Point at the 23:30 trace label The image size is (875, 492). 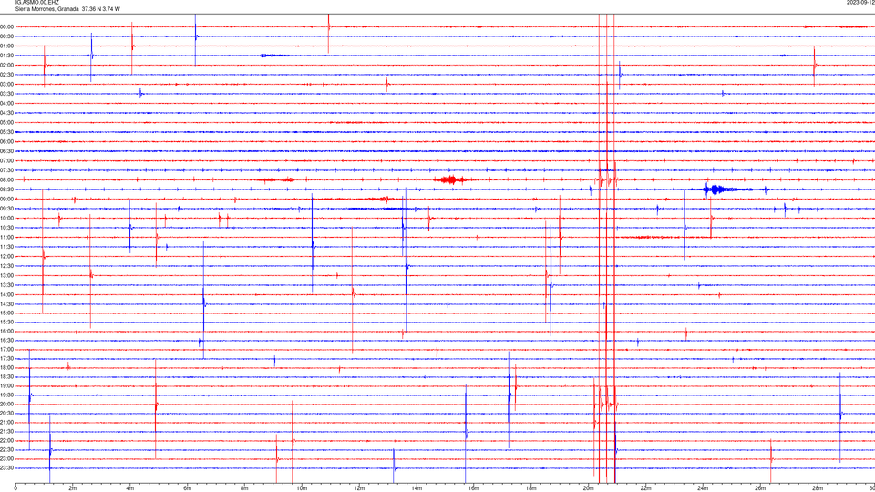7,468
